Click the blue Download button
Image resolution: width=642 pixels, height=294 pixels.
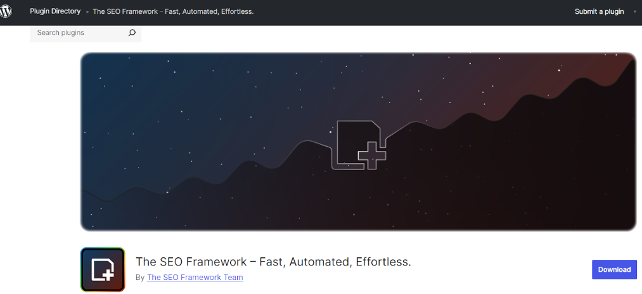click(x=614, y=269)
